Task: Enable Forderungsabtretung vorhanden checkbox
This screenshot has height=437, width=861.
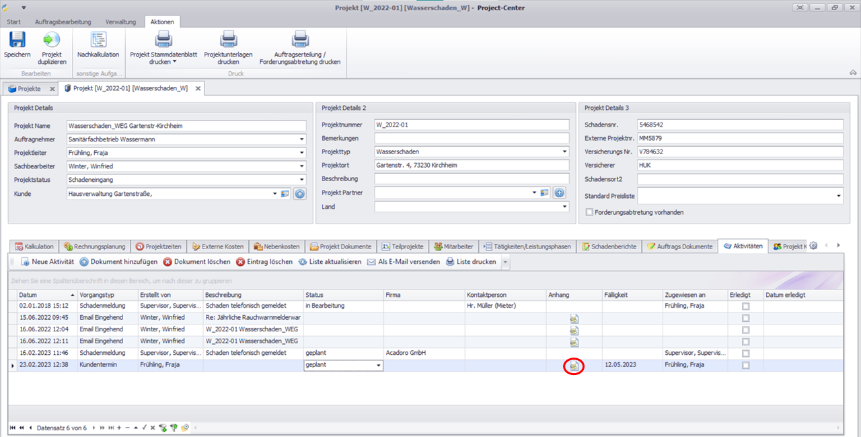Action: [590, 212]
